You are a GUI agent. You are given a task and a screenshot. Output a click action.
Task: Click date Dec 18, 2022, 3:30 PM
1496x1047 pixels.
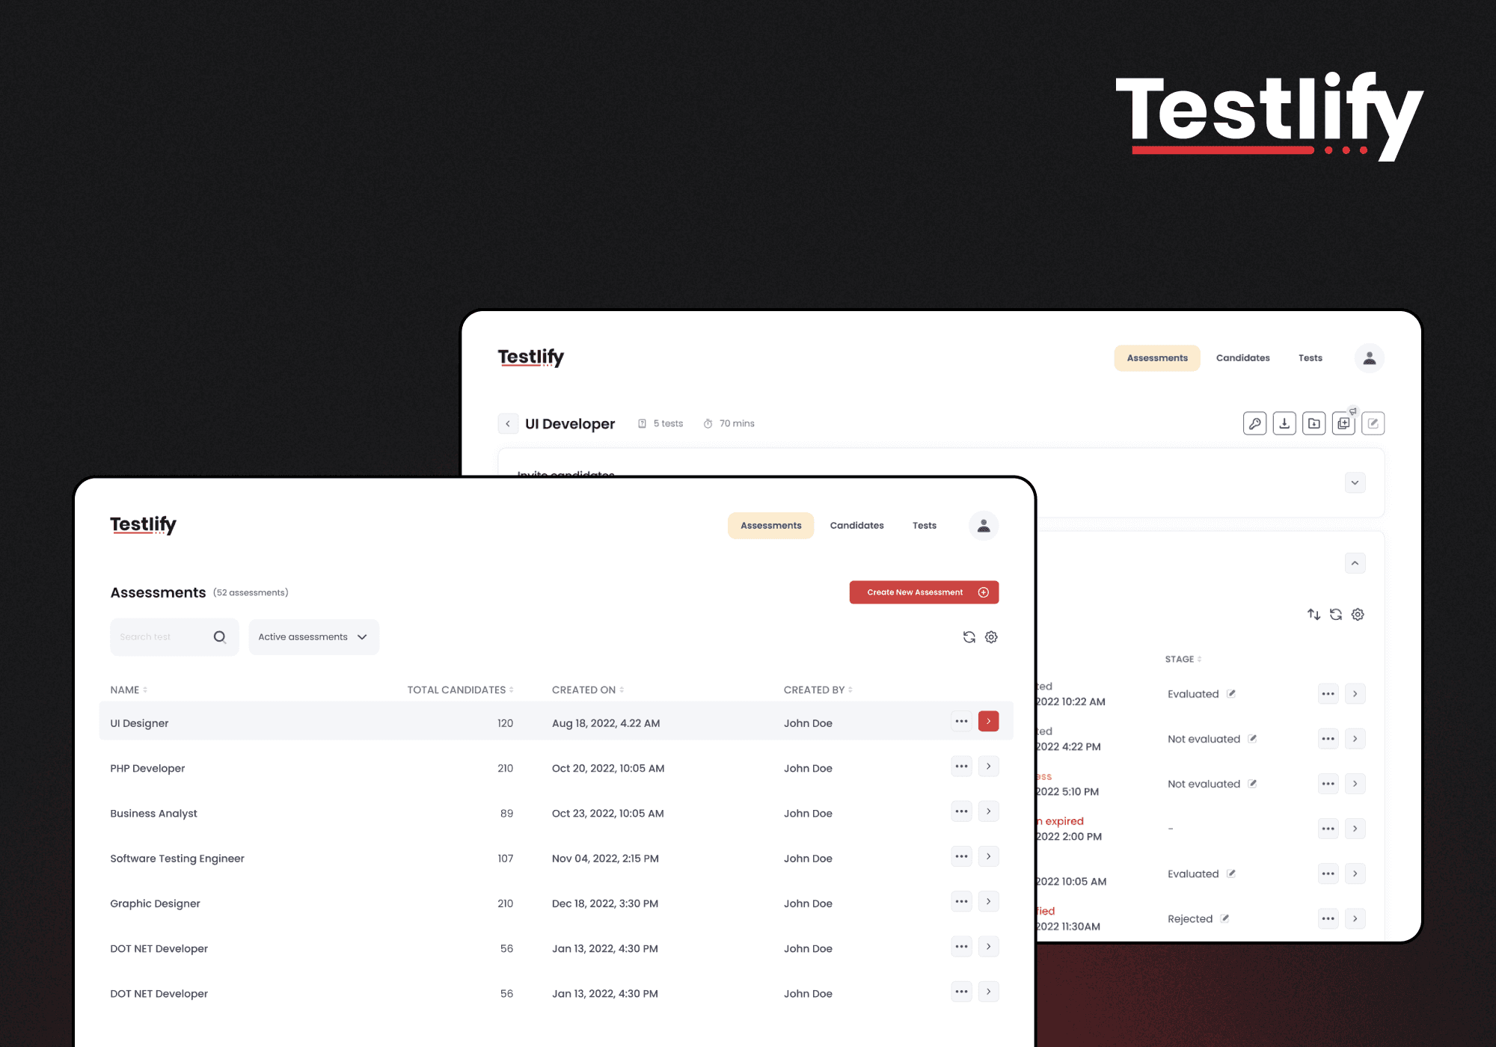click(x=605, y=903)
